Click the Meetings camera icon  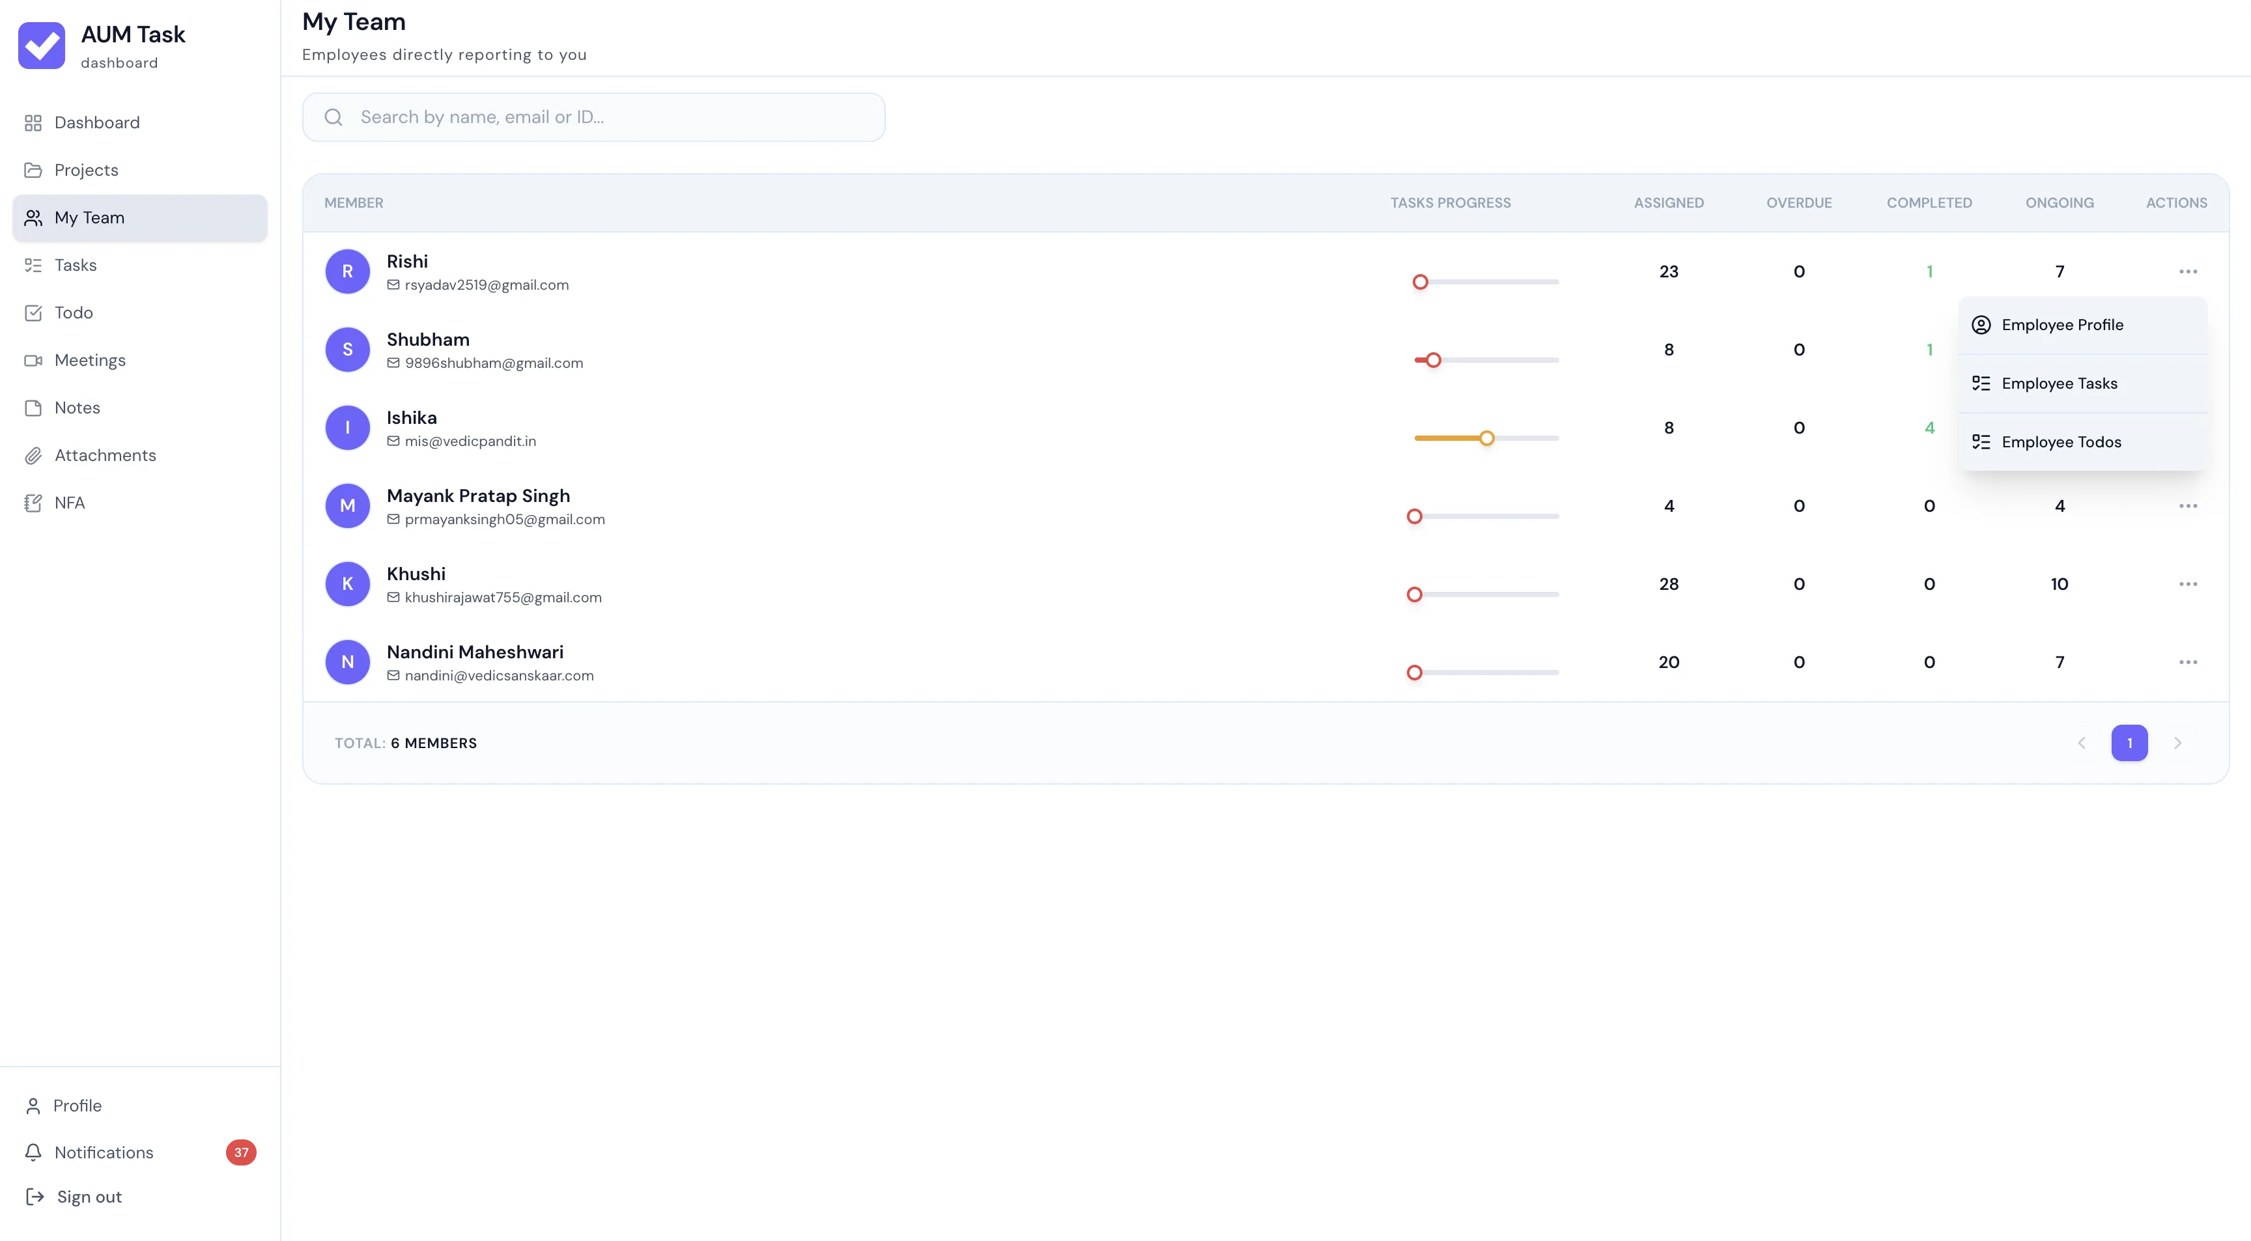tap(33, 360)
